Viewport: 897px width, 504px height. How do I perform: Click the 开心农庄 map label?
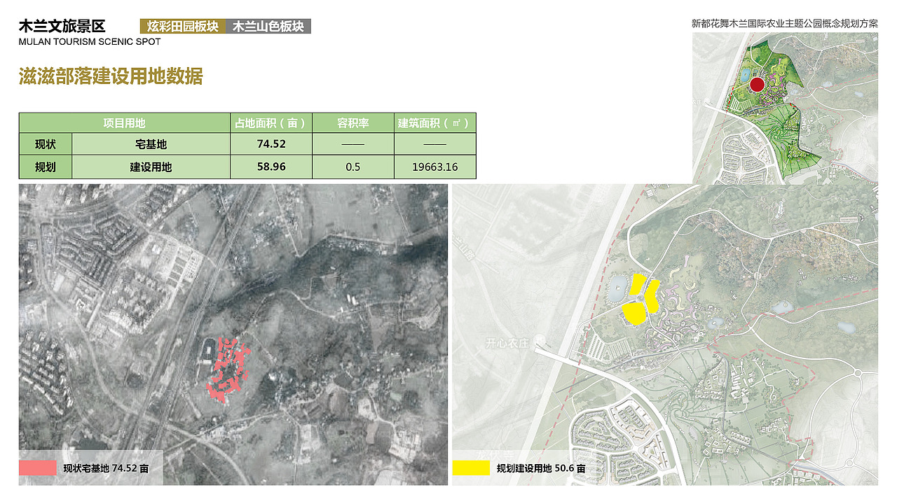[507, 344]
